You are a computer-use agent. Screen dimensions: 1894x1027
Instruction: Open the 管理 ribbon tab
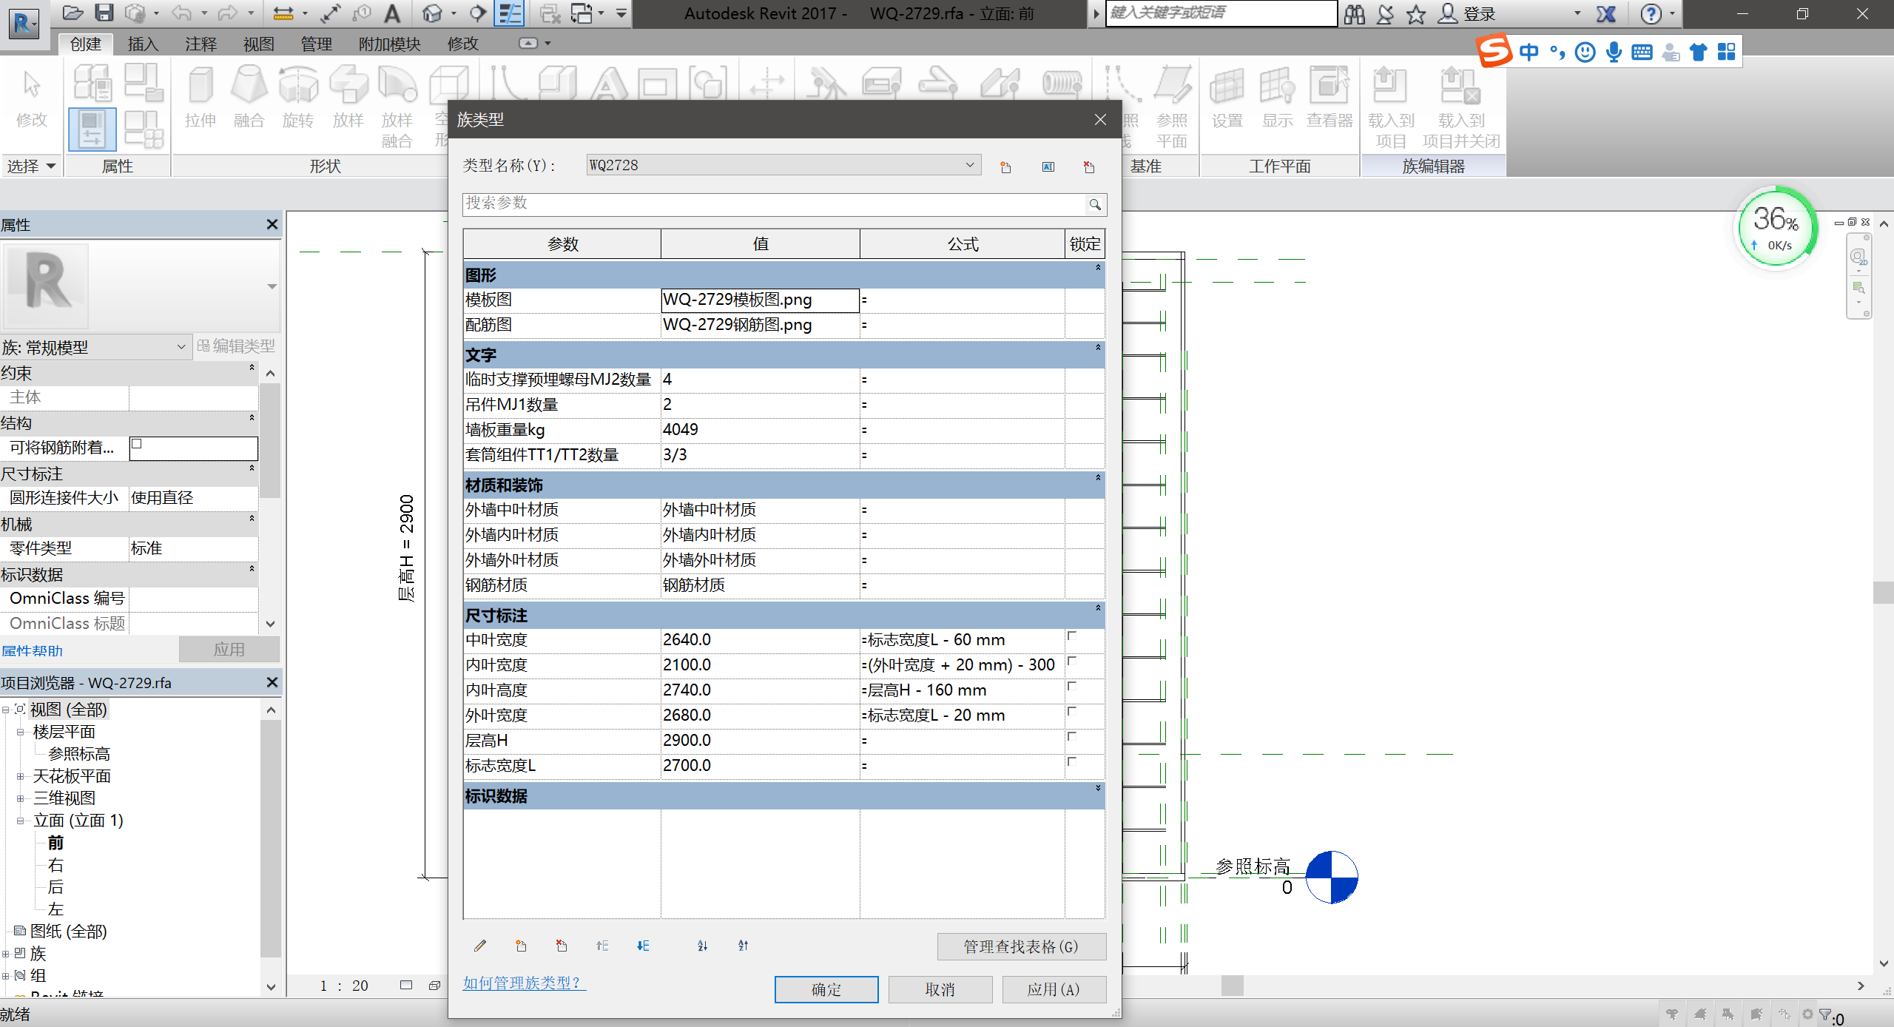pyautogui.click(x=316, y=44)
